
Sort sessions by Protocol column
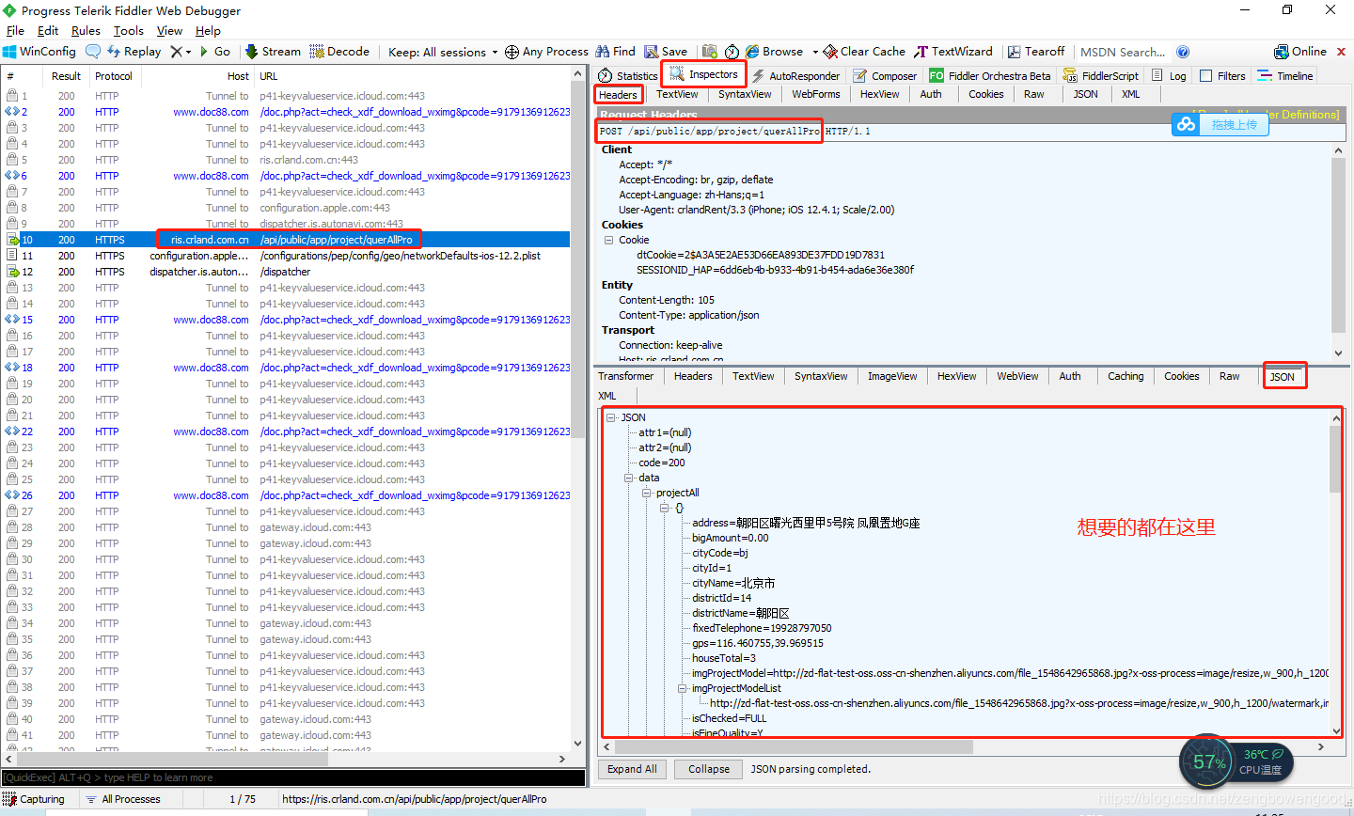point(114,76)
